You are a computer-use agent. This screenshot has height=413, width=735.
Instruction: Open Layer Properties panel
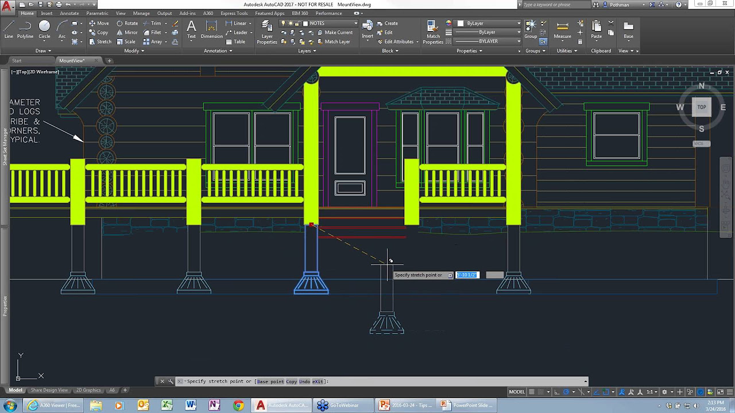click(x=267, y=32)
